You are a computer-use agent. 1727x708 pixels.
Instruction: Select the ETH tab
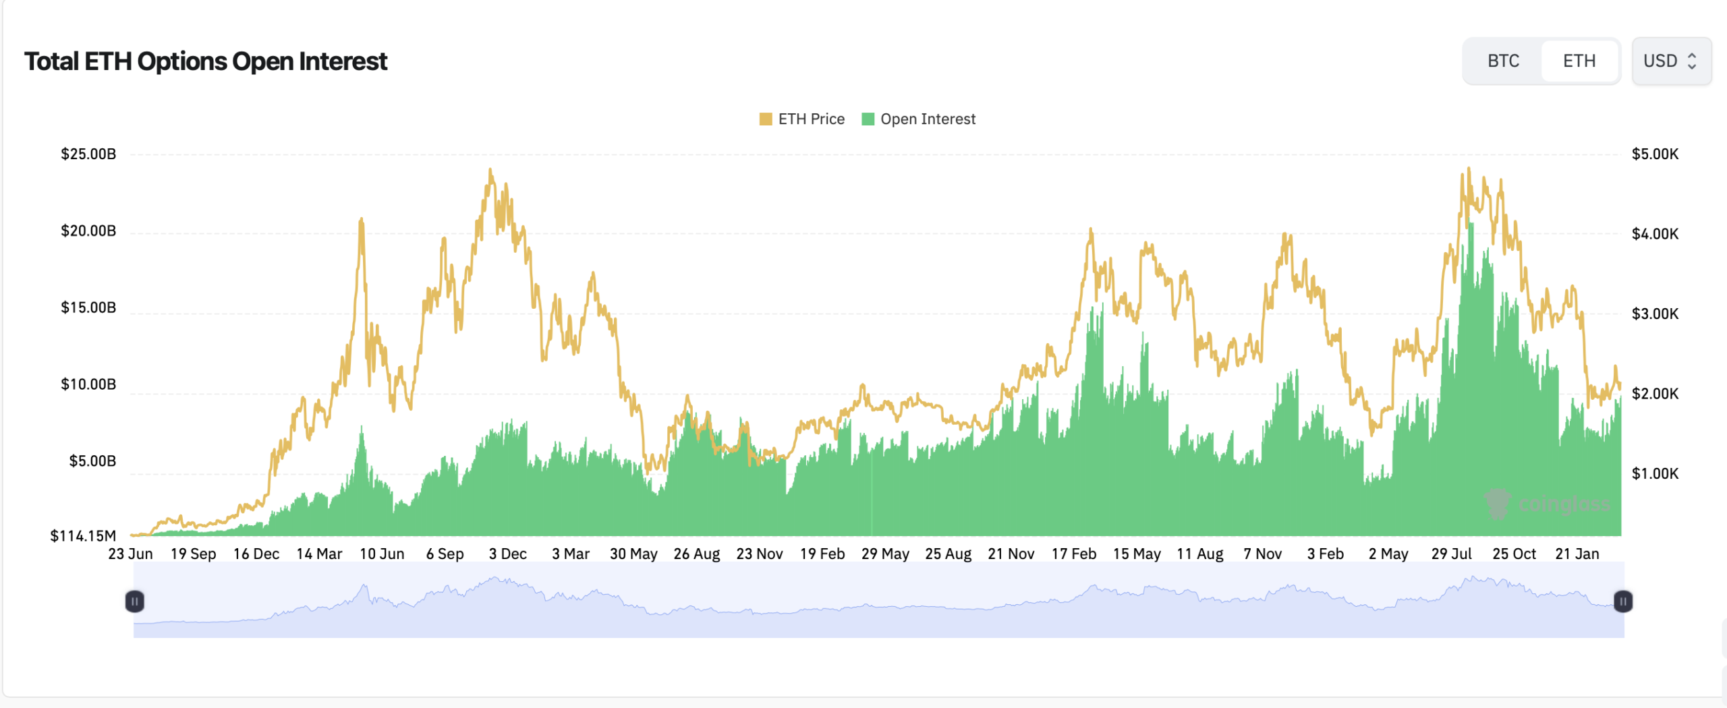tap(1579, 61)
